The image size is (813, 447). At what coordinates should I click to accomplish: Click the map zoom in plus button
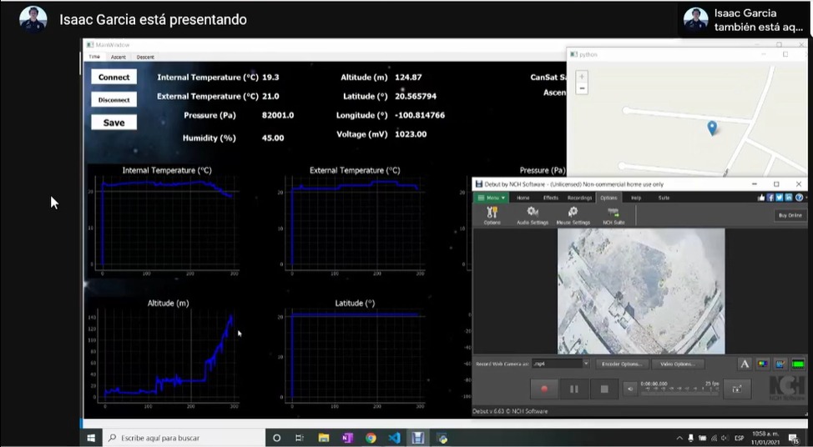point(582,76)
